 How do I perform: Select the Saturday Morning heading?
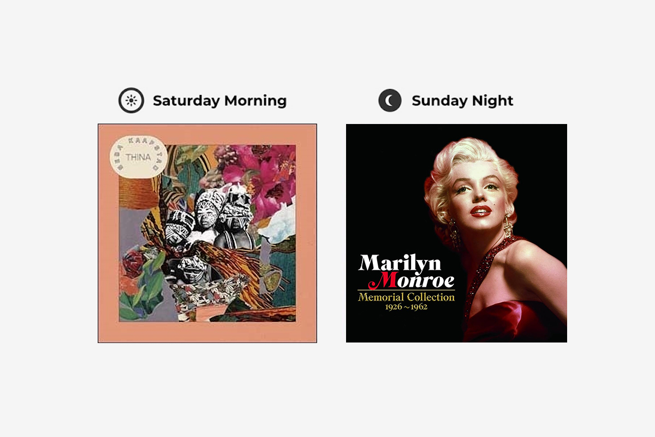[219, 101]
